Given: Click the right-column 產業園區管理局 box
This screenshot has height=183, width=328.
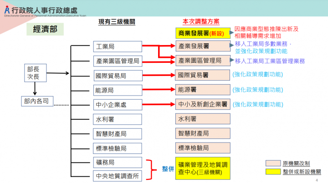Looking at the screenshot, I should [x=203, y=61].
